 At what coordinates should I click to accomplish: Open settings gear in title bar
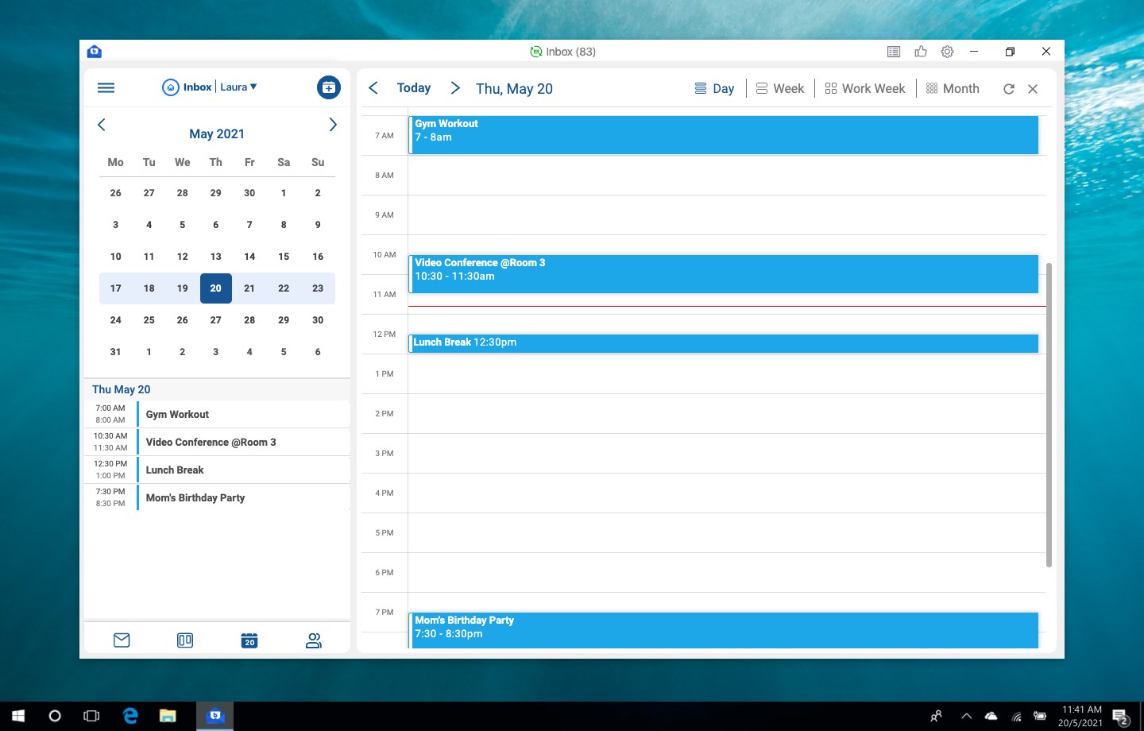[x=947, y=52]
